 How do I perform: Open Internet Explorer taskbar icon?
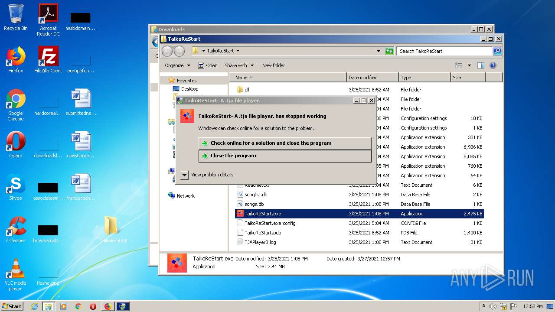pyautogui.click(x=34, y=306)
